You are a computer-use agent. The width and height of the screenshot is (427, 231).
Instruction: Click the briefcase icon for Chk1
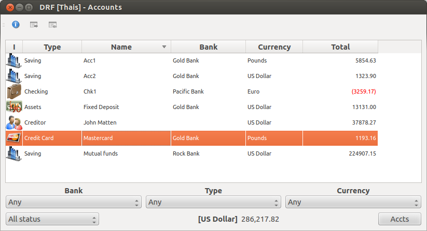point(14,91)
